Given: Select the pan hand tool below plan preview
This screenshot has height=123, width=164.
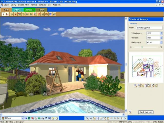Looking at the screenshot, I should [x=156, y=86].
